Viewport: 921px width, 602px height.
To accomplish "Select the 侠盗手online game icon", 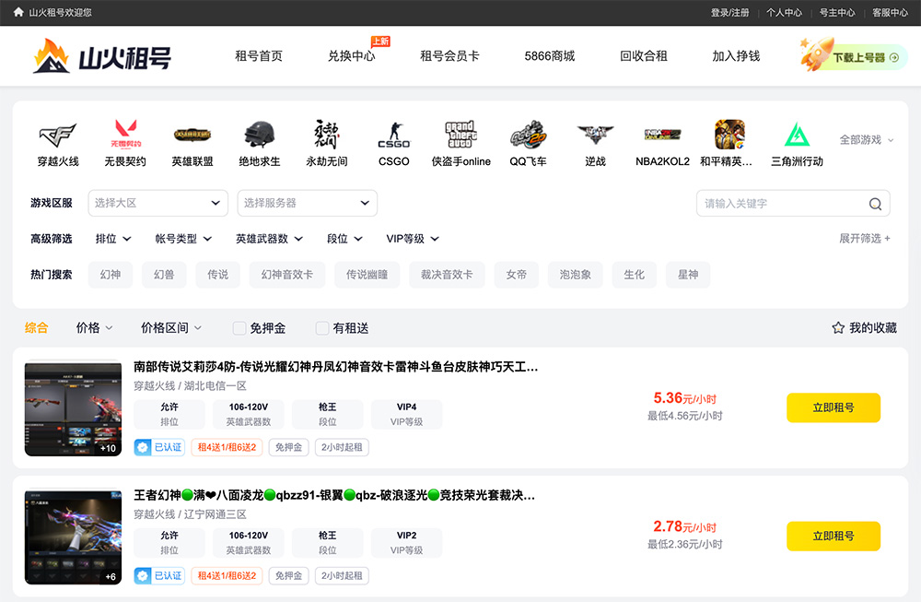I will click(461, 135).
